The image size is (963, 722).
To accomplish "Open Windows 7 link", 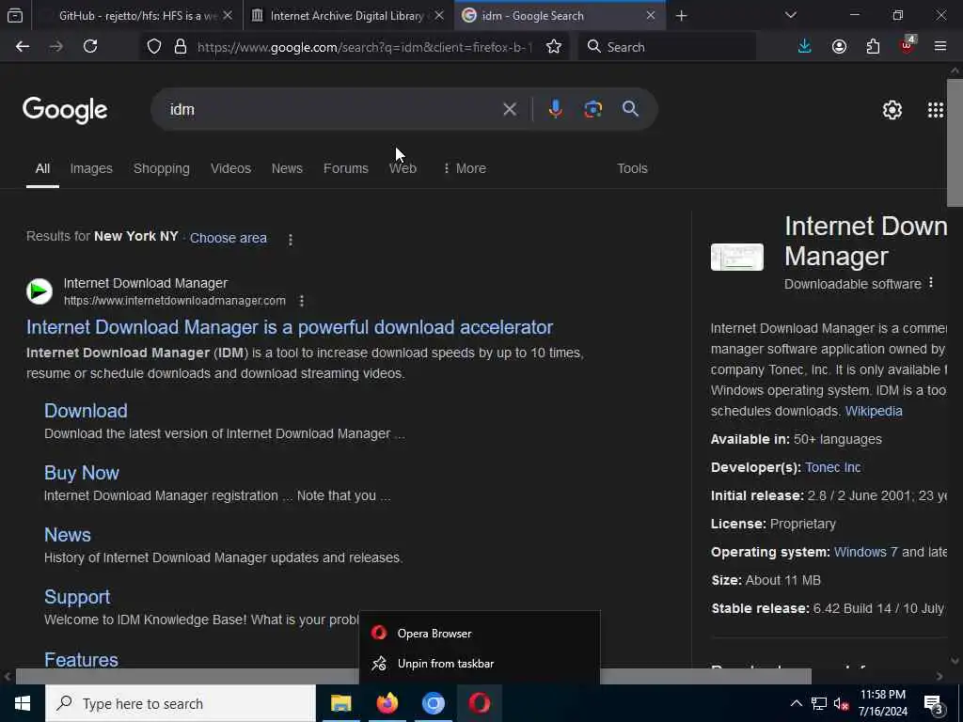I will (x=865, y=553).
